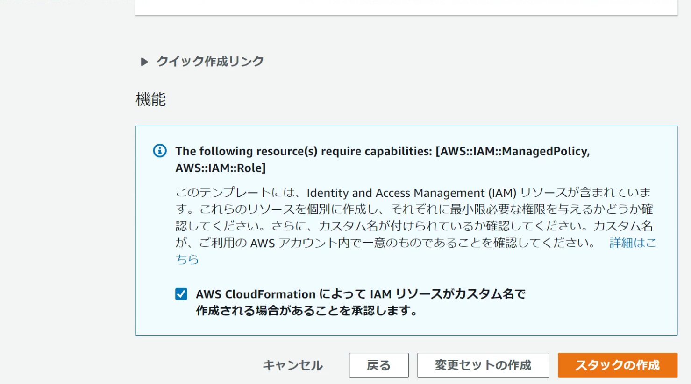This screenshot has height=384, width=691.
Task: Open the 詳細はこちら link
Action: tap(633, 243)
